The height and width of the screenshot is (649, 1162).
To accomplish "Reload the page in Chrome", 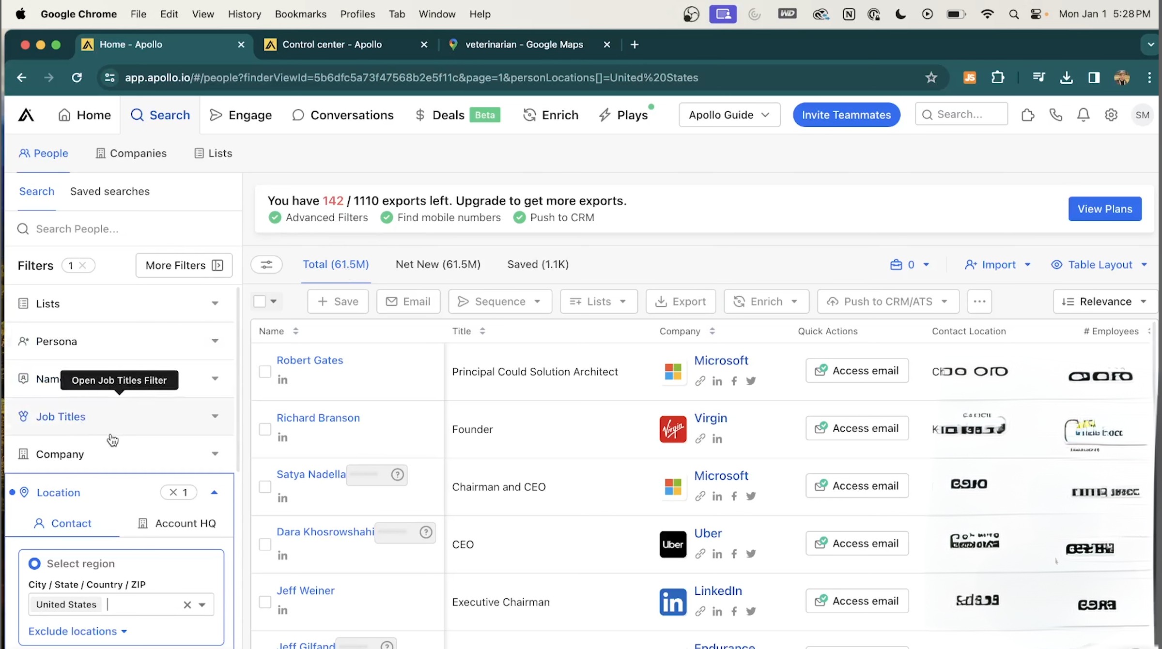I will pos(77,77).
